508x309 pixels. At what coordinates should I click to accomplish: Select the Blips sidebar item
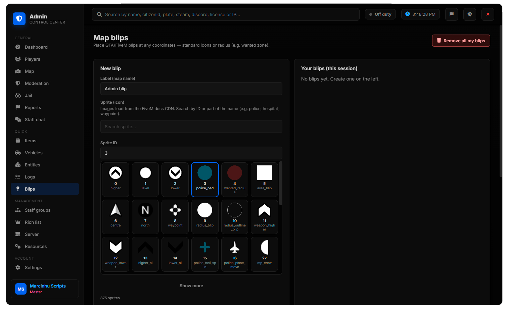click(x=45, y=189)
